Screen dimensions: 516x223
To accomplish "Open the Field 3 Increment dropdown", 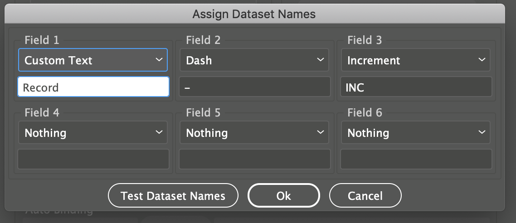I will tap(416, 60).
